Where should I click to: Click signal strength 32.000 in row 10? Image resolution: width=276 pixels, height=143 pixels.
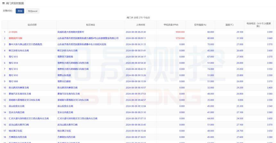pyautogui.click(x=211, y=87)
